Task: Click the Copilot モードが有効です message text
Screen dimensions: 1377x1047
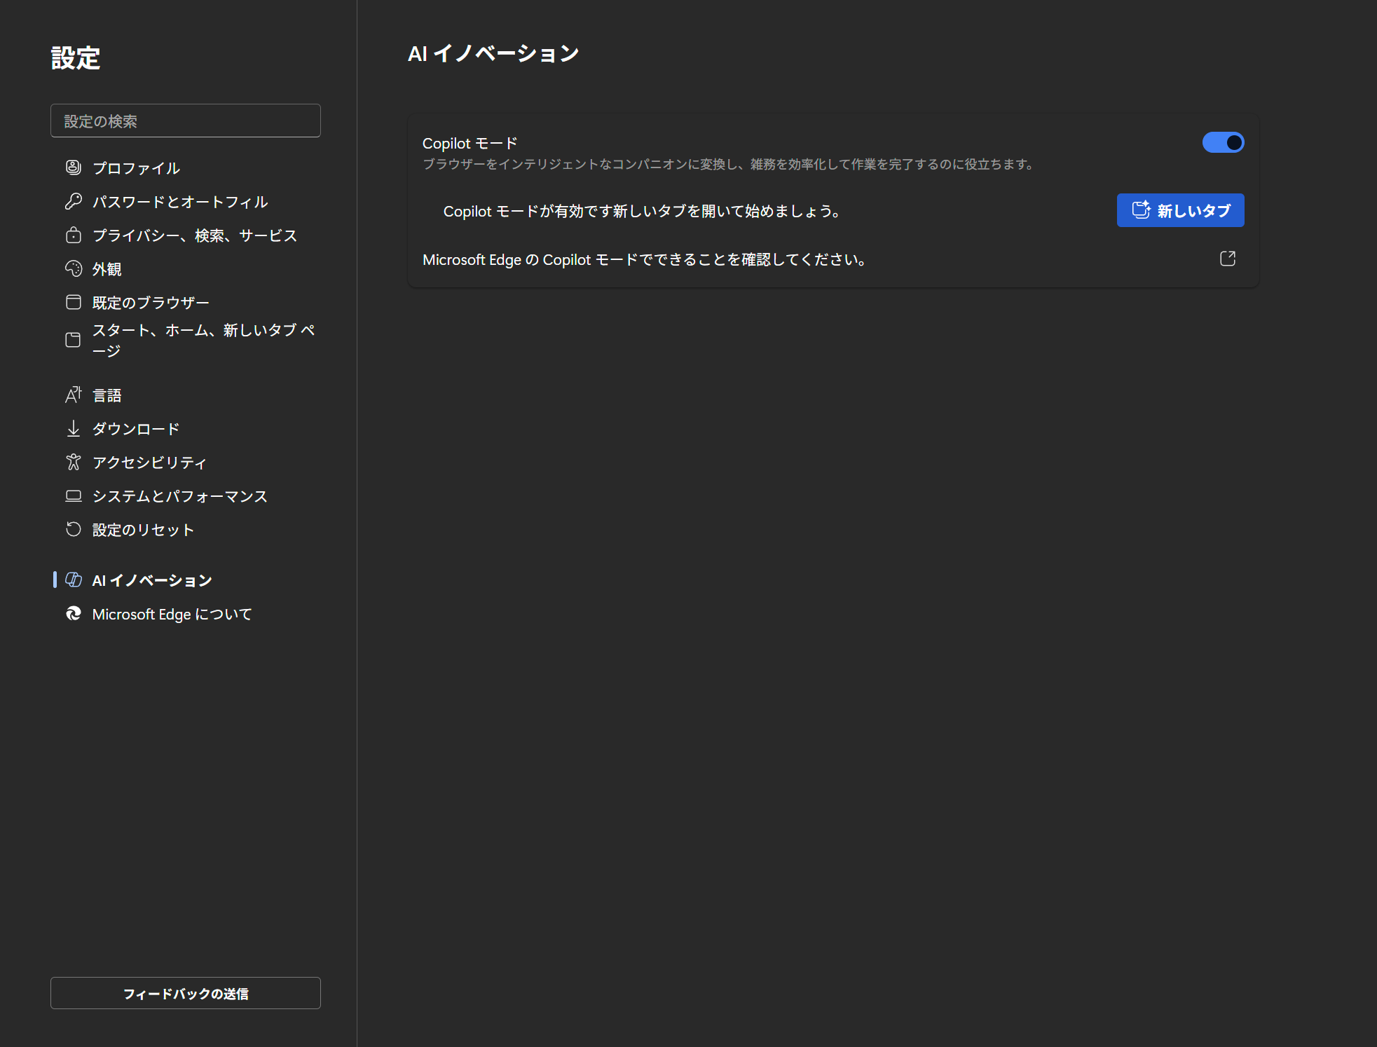Action: tap(642, 211)
